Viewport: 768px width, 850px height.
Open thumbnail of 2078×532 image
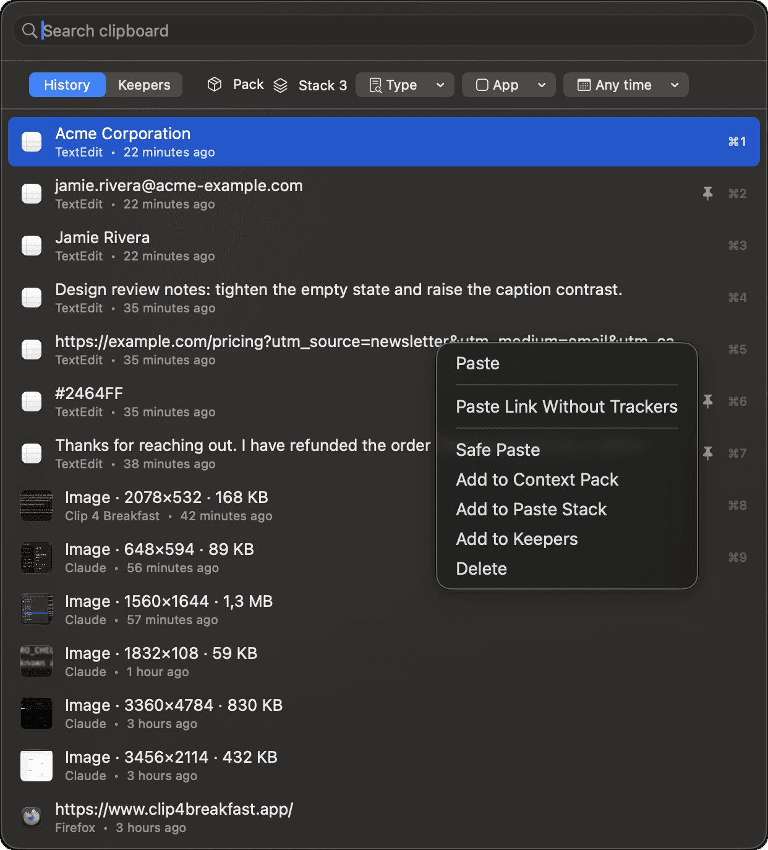tap(36, 505)
